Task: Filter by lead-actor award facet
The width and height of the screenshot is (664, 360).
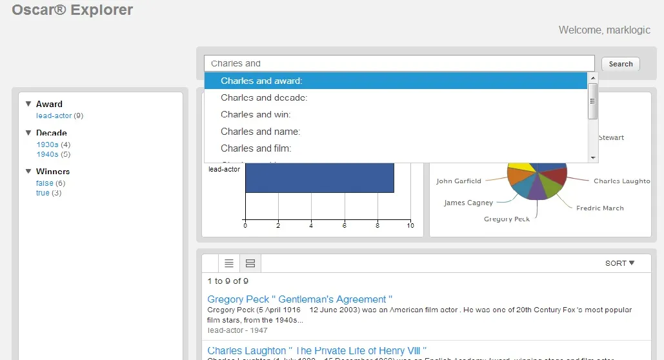Action: click(54, 115)
